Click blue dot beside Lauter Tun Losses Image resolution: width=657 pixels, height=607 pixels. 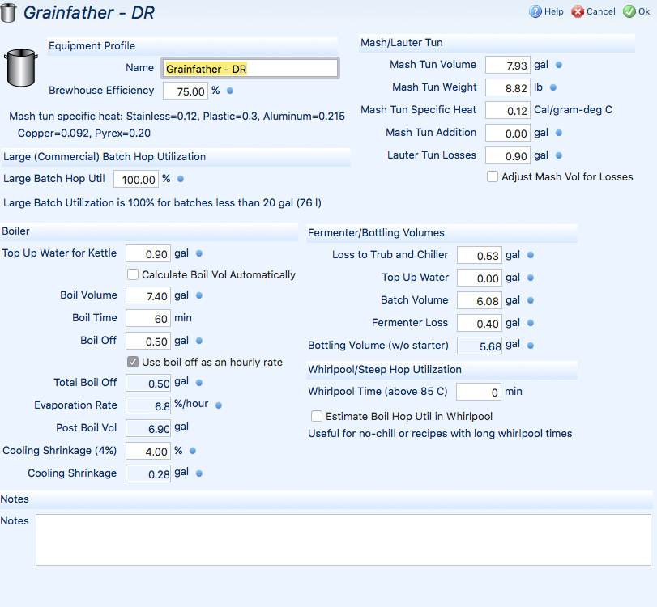(x=558, y=155)
